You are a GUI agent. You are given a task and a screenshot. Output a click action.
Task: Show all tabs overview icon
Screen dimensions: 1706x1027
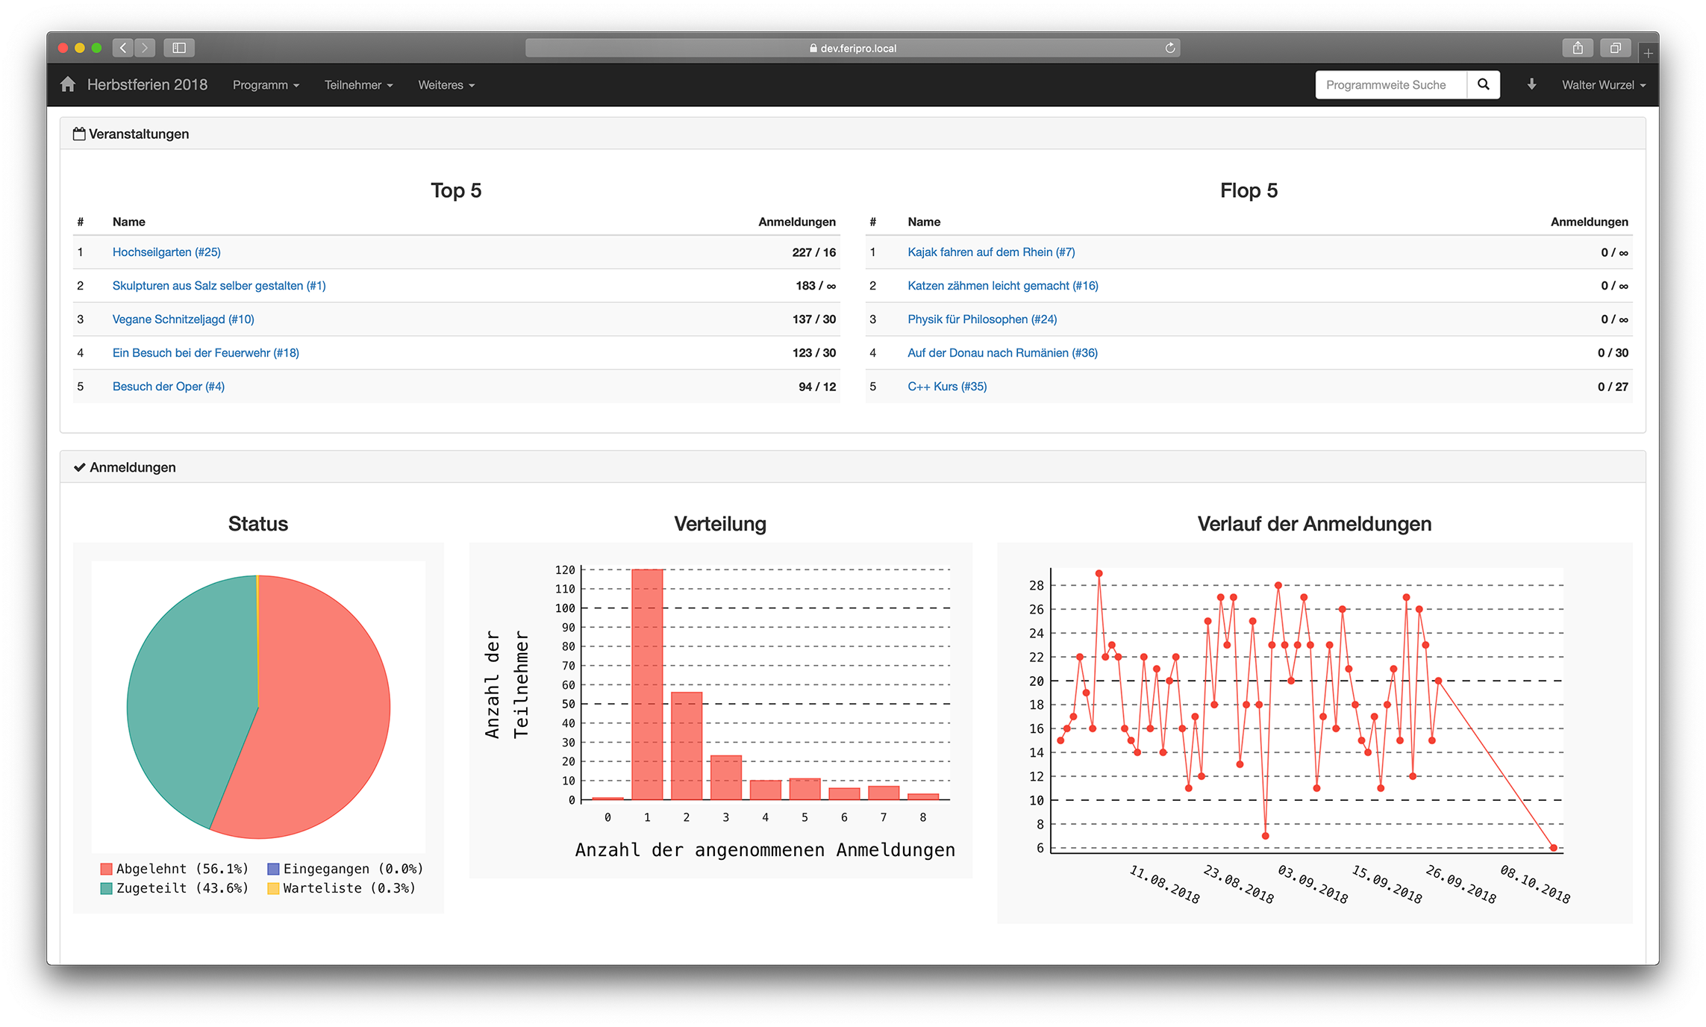click(1615, 48)
